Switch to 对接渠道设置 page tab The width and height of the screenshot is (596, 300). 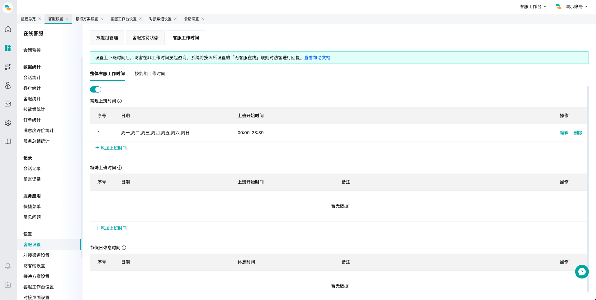pyautogui.click(x=160, y=19)
